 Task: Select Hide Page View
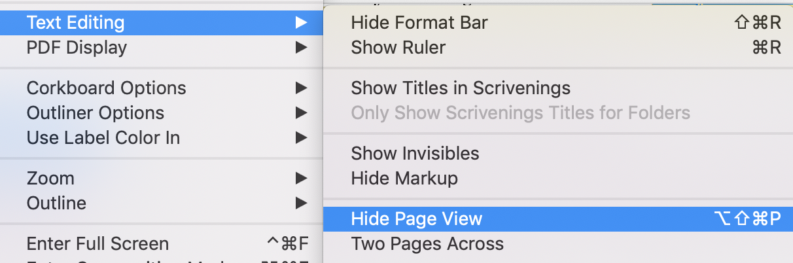(x=558, y=219)
